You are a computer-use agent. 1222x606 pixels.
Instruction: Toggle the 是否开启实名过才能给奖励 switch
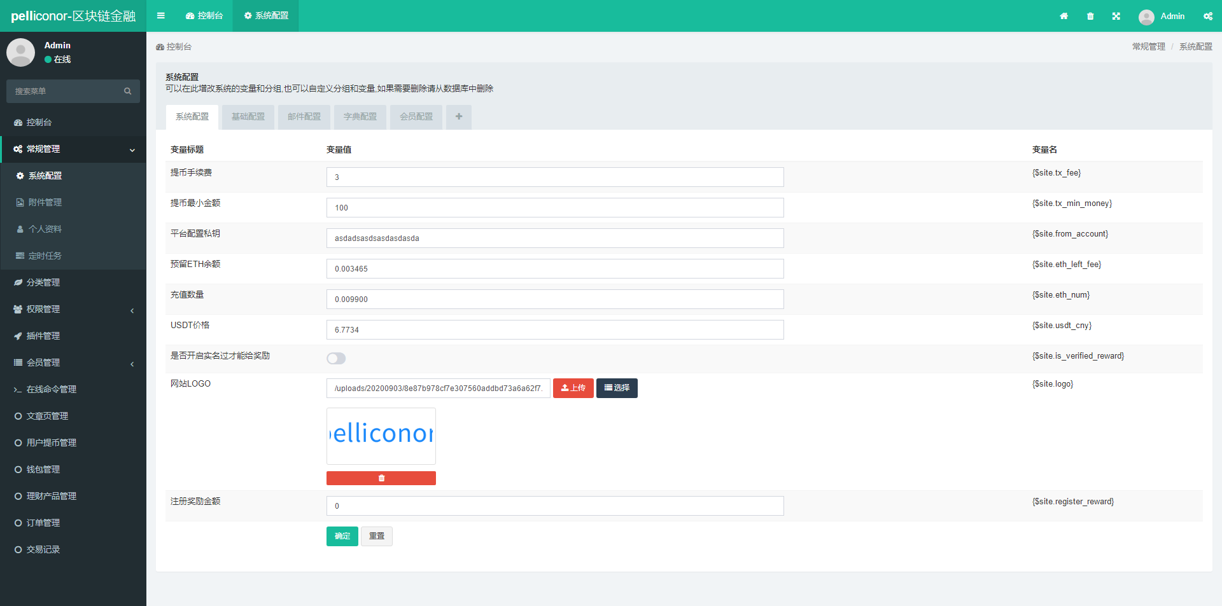tap(336, 359)
